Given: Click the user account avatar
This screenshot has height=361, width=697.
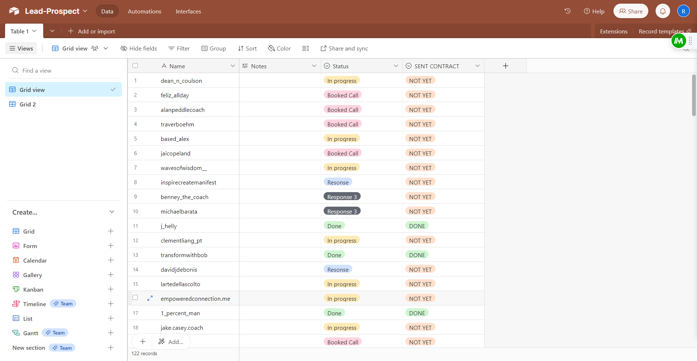Looking at the screenshot, I should pos(683,11).
